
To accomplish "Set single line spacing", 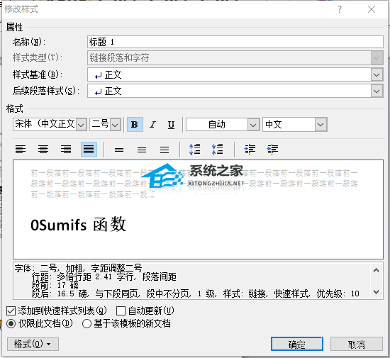I will (x=119, y=150).
